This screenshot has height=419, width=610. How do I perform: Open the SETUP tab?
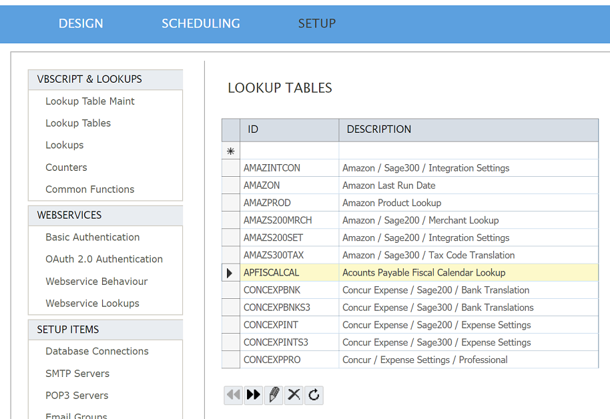click(x=316, y=23)
